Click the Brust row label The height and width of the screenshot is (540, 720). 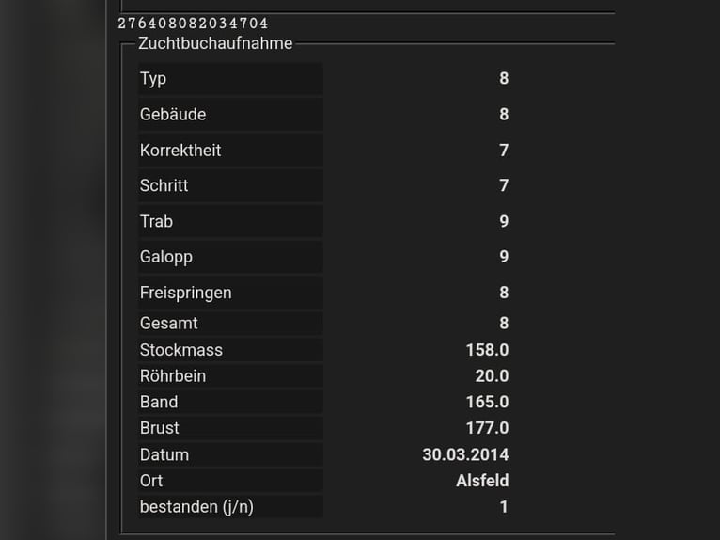pos(160,429)
